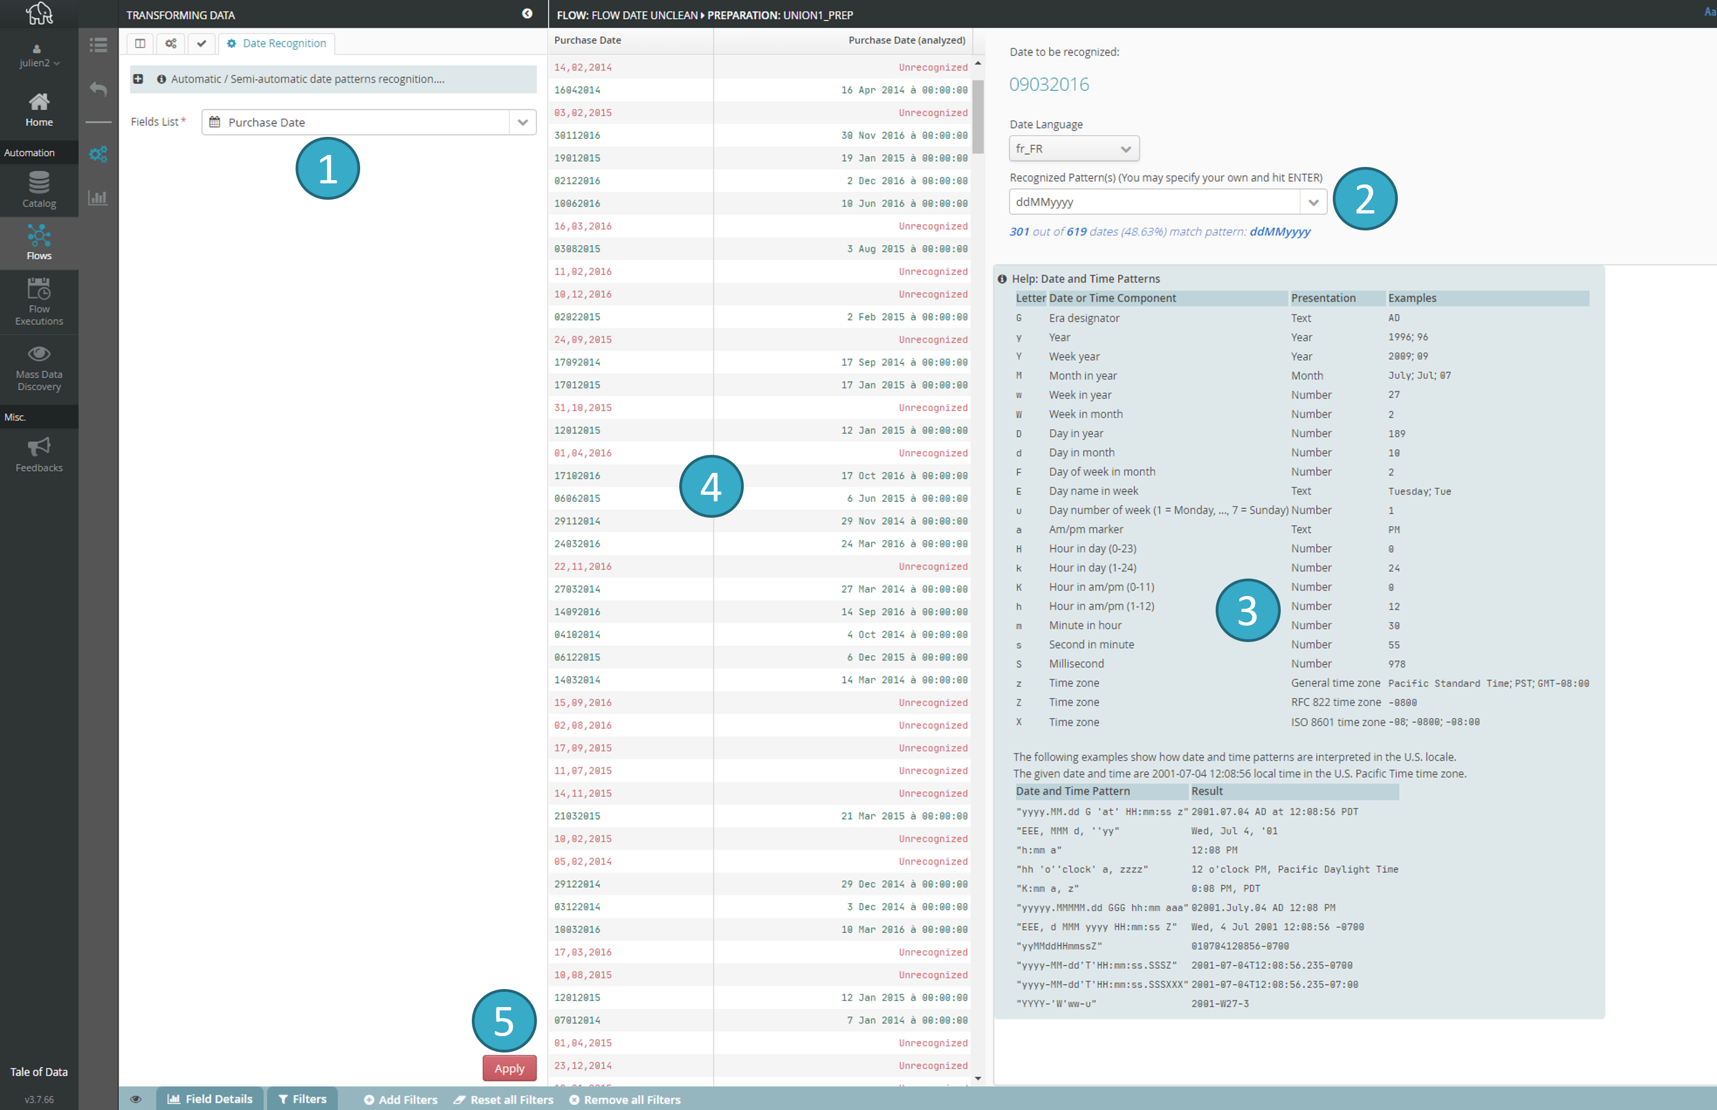Select the row with value 07012014

tap(760, 1021)
